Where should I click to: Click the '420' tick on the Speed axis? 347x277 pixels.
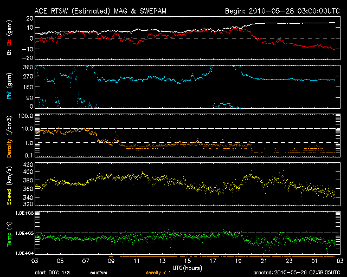point(28,164)
